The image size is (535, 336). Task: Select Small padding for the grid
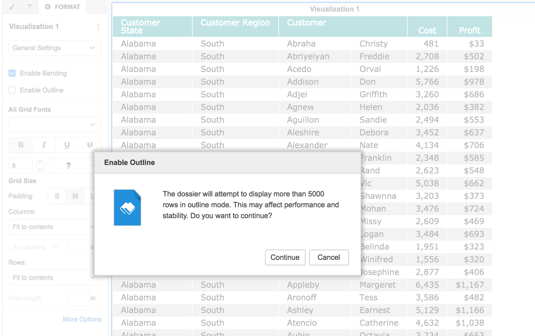click(x=57, y=196)
